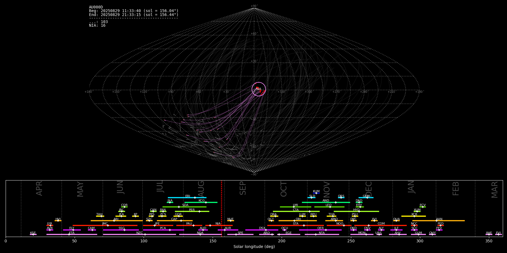Click the QUA shower peak cross marker
The image size is (507, 253).
pyautogui.click(x=396, y=221)
